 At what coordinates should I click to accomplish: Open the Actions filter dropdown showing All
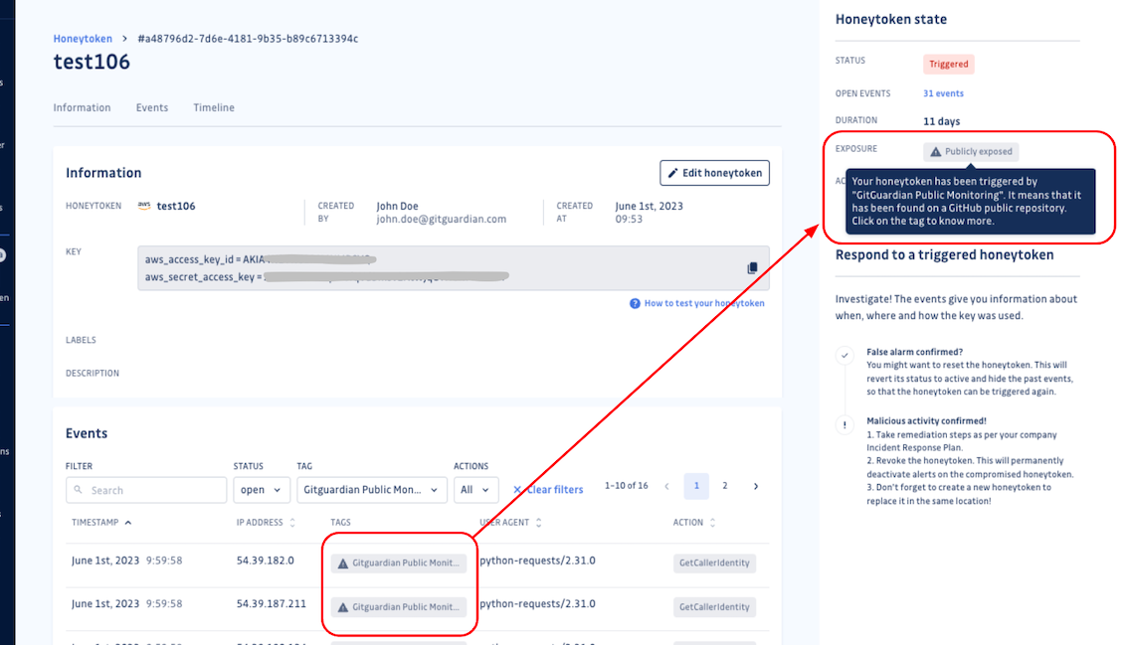coord(476,489)
